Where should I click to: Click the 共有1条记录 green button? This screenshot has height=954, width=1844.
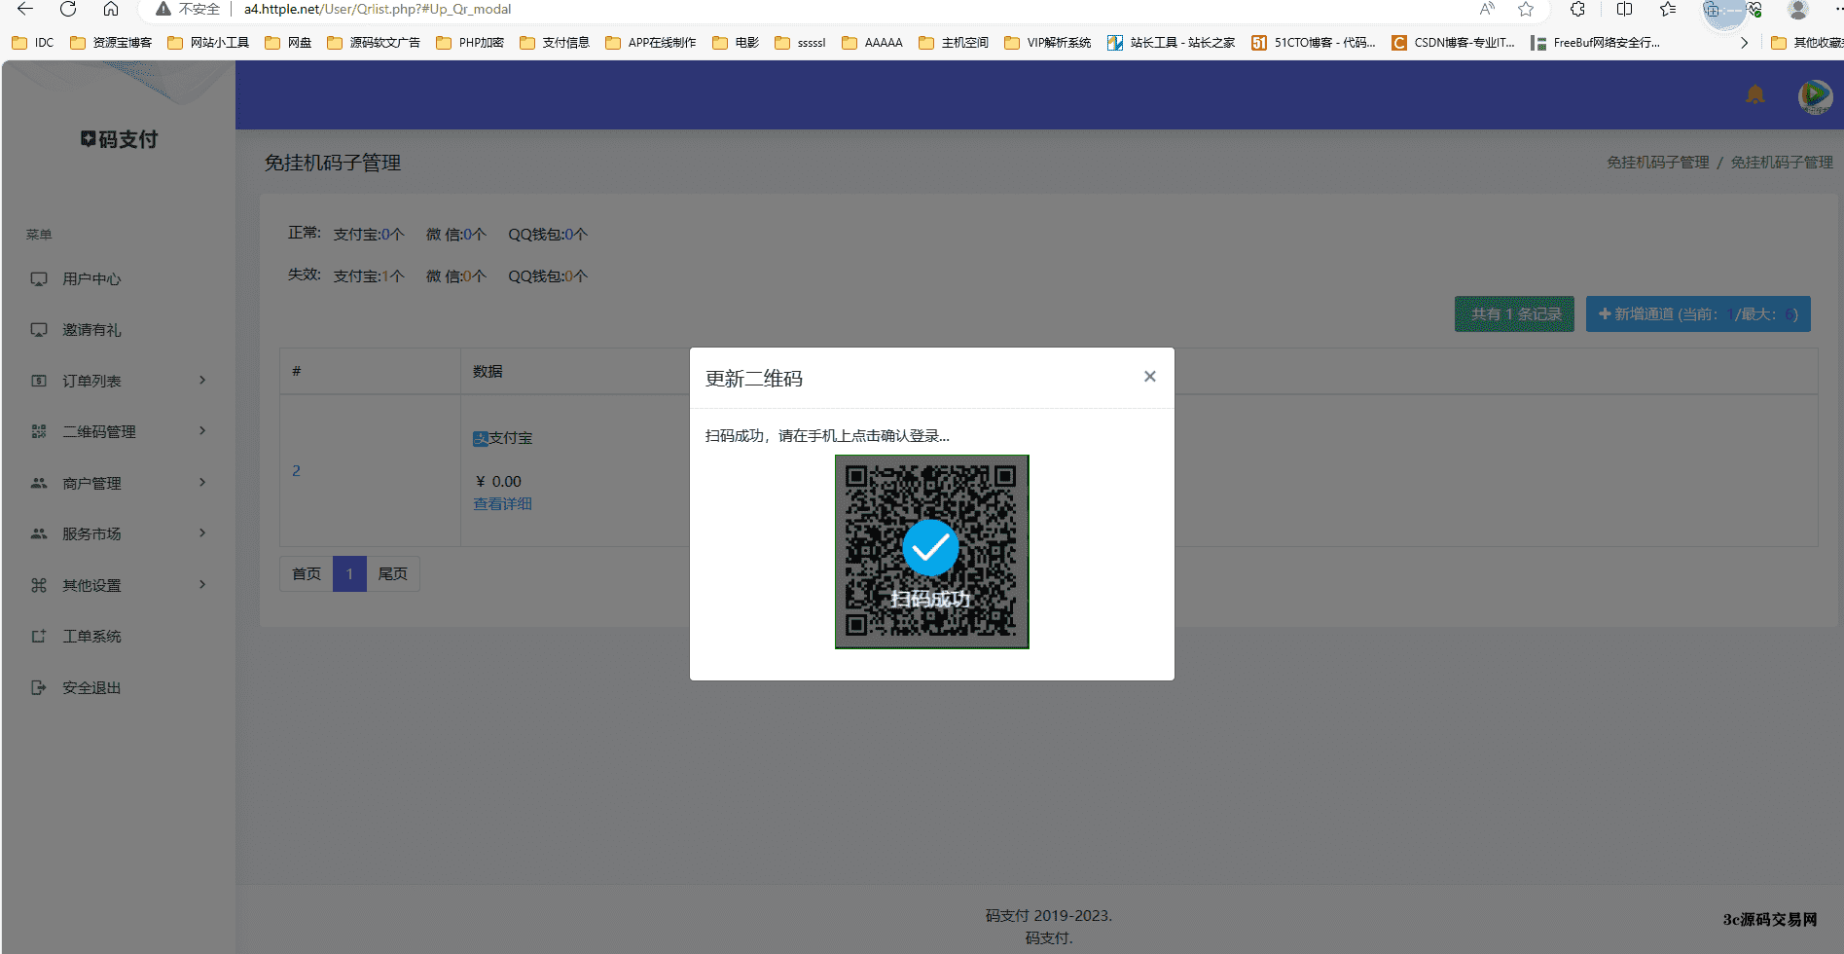coord(1514,313)
